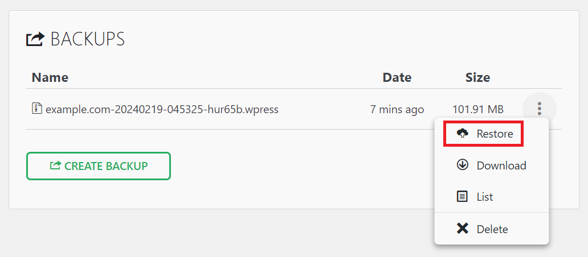Click the BACKUPS heading text
Screen dimensions: 588x257
click(88, 39)
